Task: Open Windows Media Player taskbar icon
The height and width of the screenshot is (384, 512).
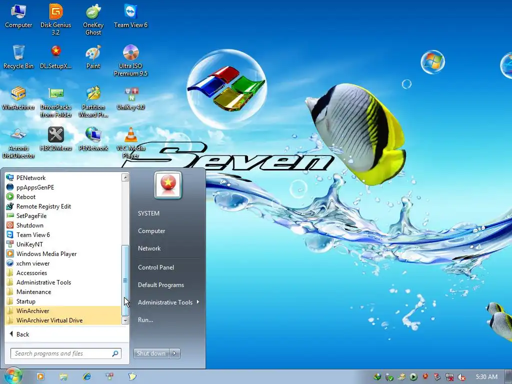Action: 40,376
